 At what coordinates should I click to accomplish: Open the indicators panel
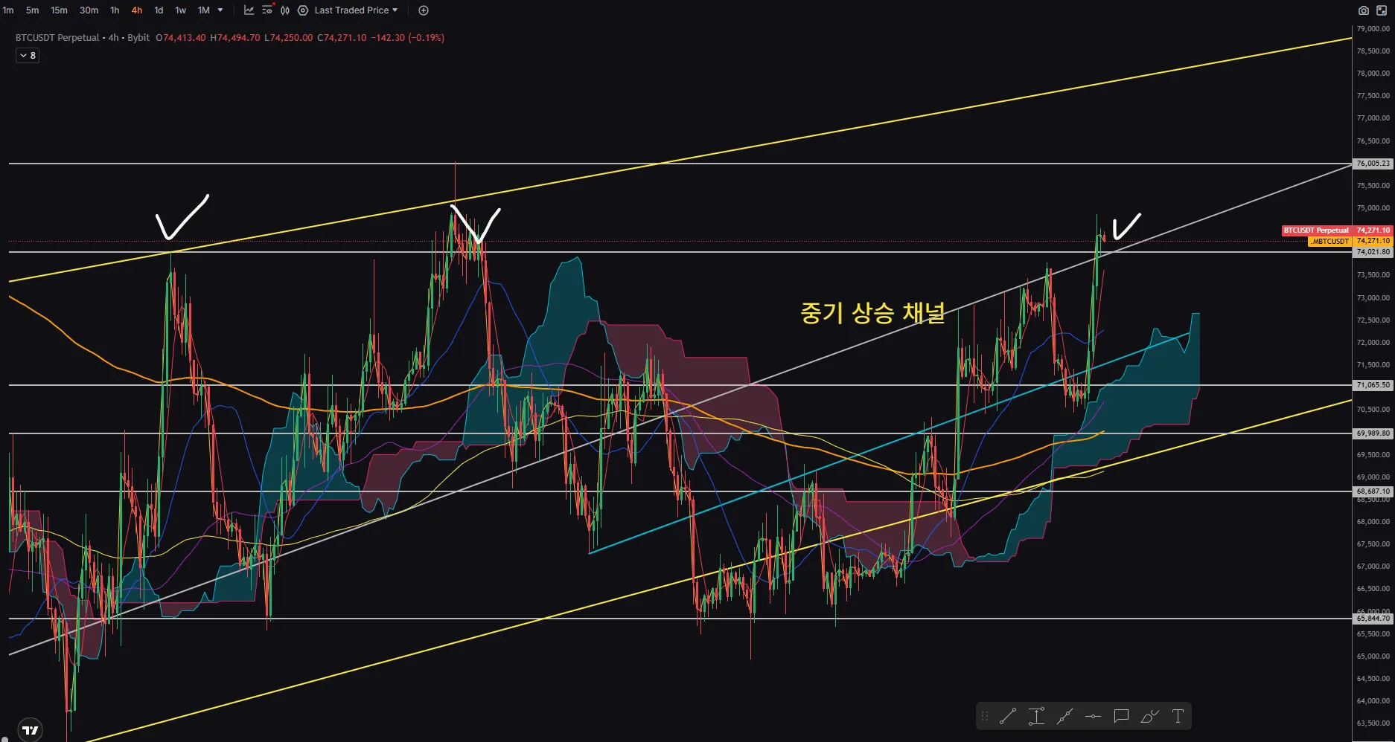pyautogui.click(x=249, y=10)
